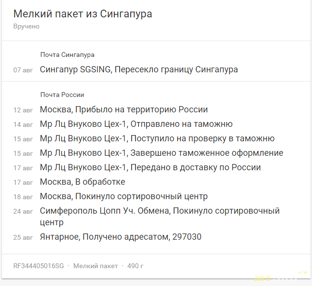The image size is (312, 286).
Task: Select the Москва, В обработке entry
Action: (x=82, y=182)
